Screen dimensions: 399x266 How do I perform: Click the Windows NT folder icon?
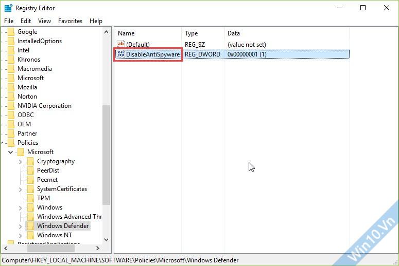[30, 235]
